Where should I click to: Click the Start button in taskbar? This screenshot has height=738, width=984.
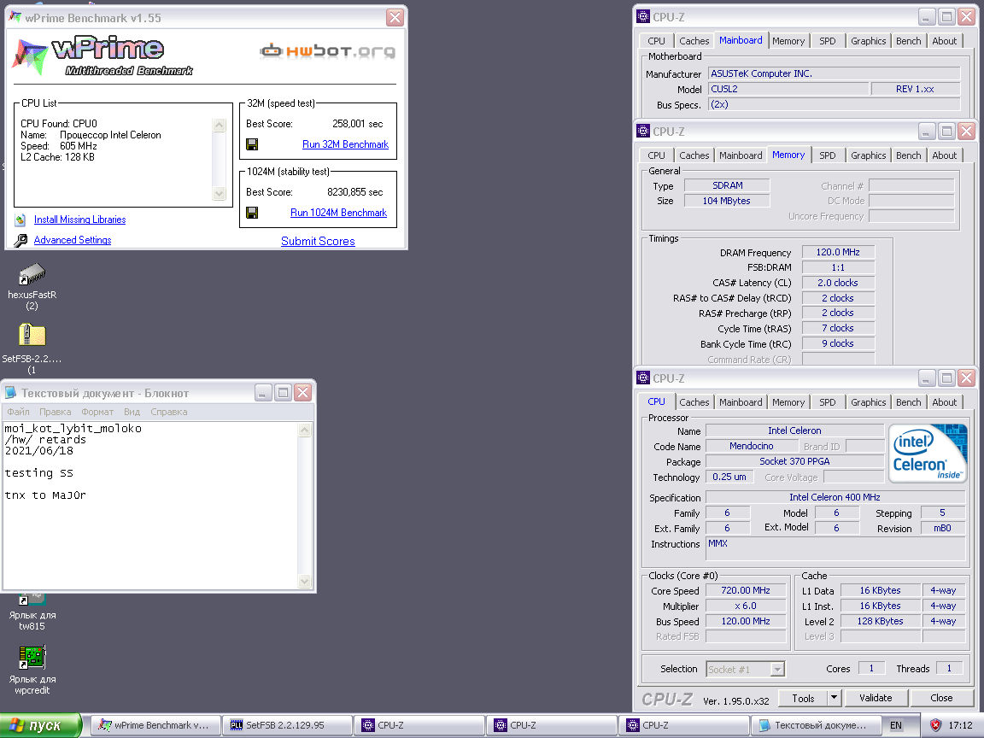coord(40,725)
